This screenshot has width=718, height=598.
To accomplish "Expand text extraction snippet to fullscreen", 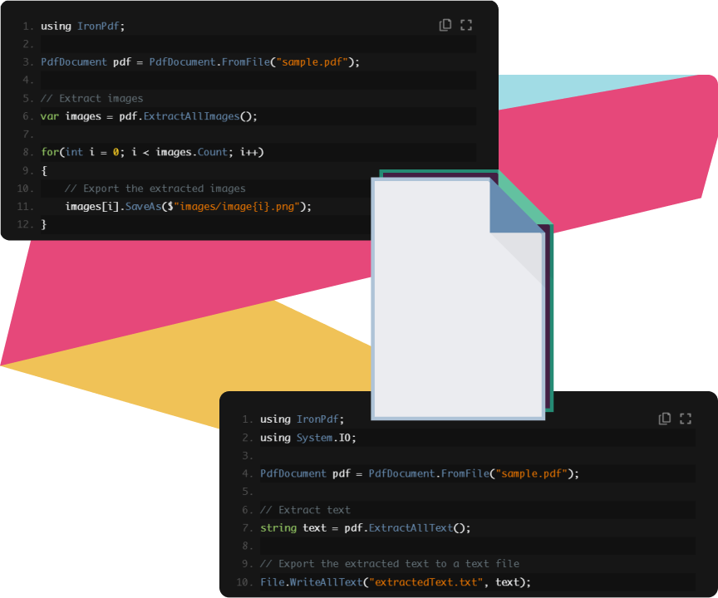I will tap(686, 419).
